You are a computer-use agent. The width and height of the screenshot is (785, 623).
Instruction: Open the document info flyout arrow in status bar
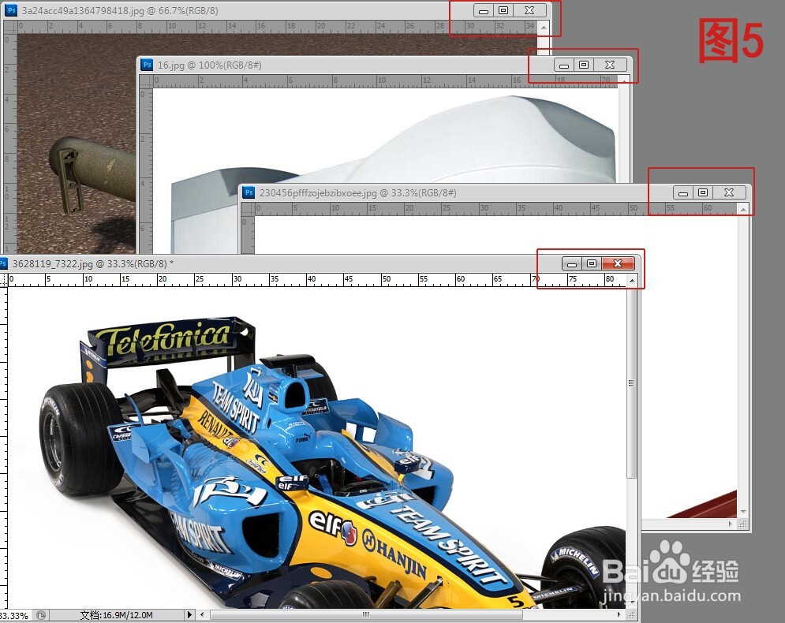point(189,614)
